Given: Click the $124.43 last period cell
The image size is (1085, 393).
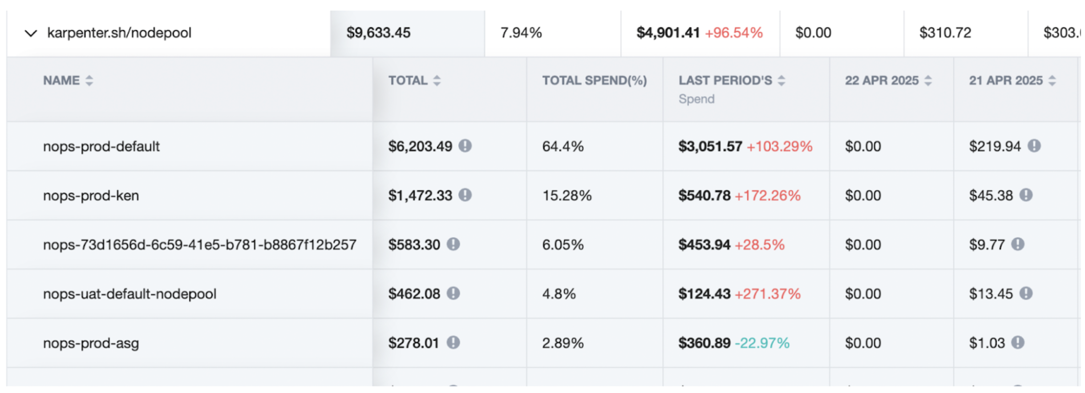Looking at the screenshot, I should coord(704,294).
